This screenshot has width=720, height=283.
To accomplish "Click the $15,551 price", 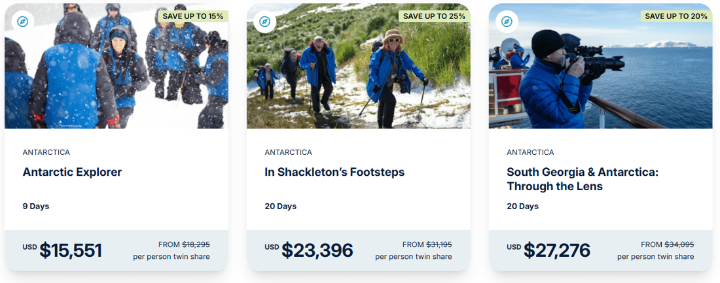I will click(70, 250).
